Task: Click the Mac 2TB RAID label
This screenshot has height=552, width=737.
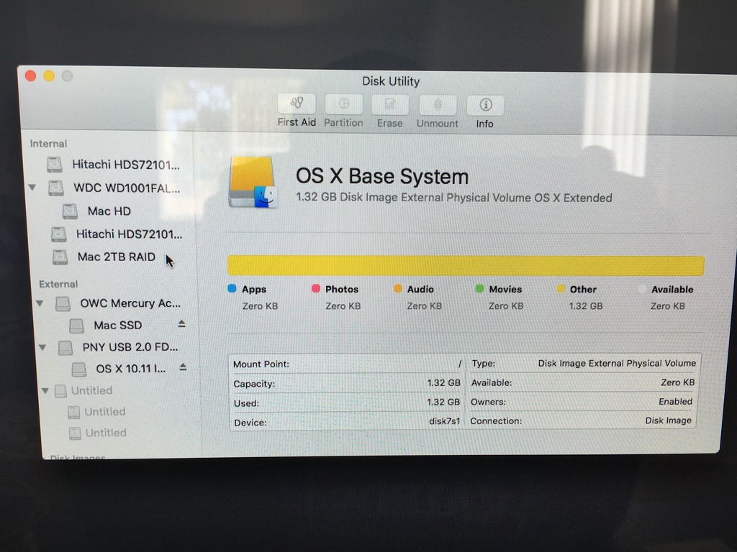Action: pos(116,257)
